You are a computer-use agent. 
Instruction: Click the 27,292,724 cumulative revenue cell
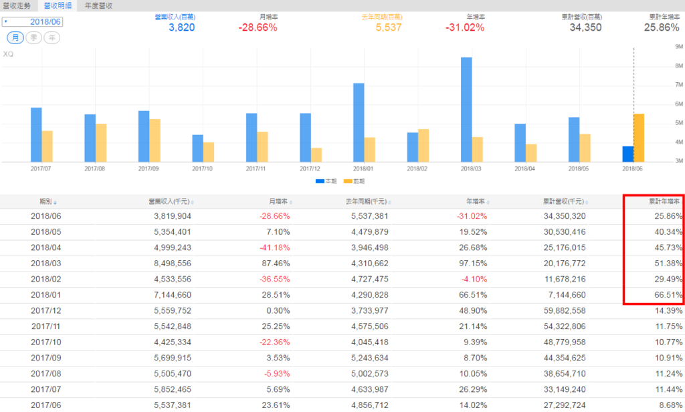tap(565, 405)
